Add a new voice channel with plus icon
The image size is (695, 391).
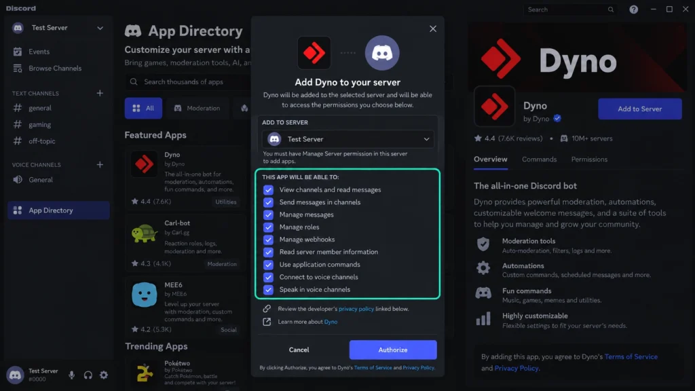(100, 164)
